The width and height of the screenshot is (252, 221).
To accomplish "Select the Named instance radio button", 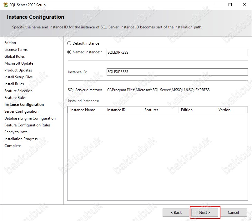I will pyautogui.click(x=69, y=52).
